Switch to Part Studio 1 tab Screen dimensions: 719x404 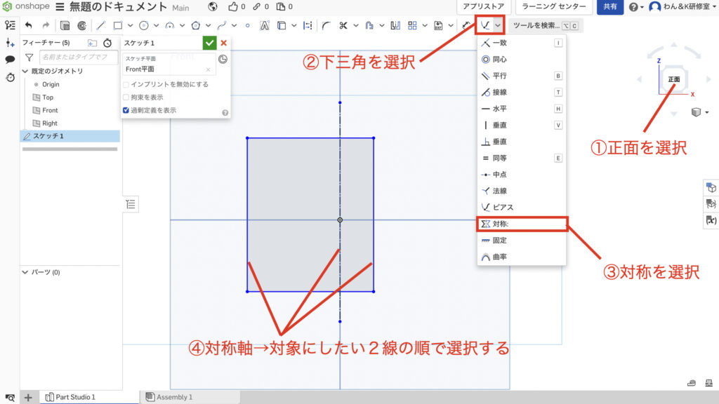(x=89, y=397)
